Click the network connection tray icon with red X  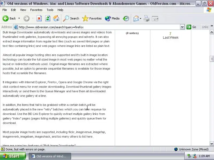click(194, 156)
